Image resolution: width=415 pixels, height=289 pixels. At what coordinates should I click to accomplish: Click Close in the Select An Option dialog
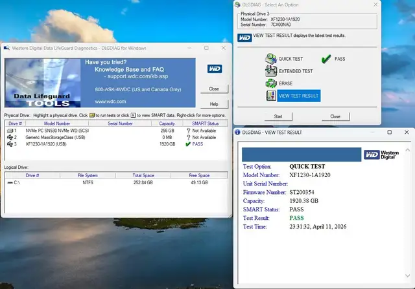click(335, 116)
